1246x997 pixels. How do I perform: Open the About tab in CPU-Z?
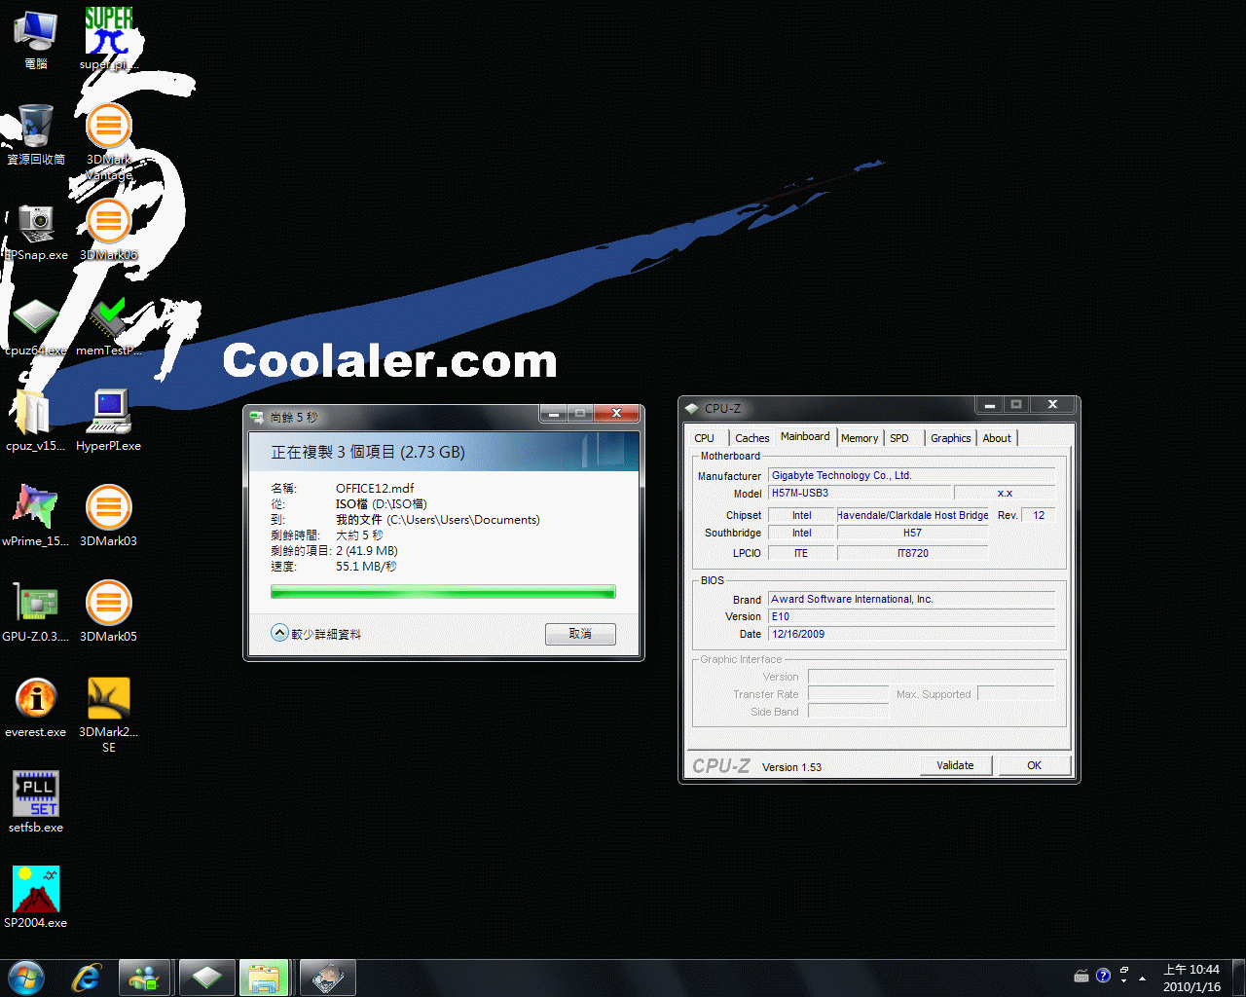click(x=996, y=438)
